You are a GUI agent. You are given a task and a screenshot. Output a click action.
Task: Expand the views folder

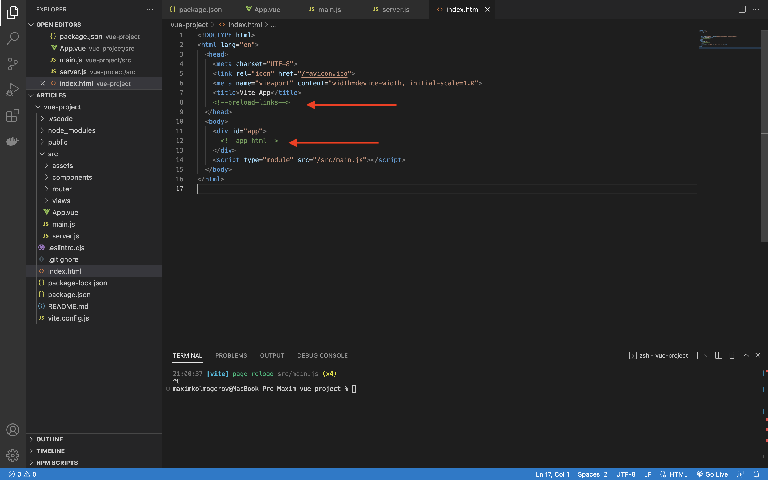(94, 201)
